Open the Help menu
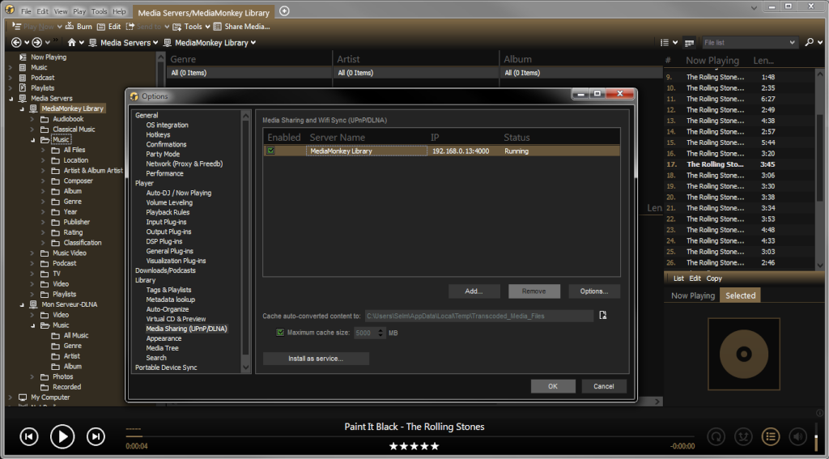This screenshot has height=459, width=829. coord(120,11)
